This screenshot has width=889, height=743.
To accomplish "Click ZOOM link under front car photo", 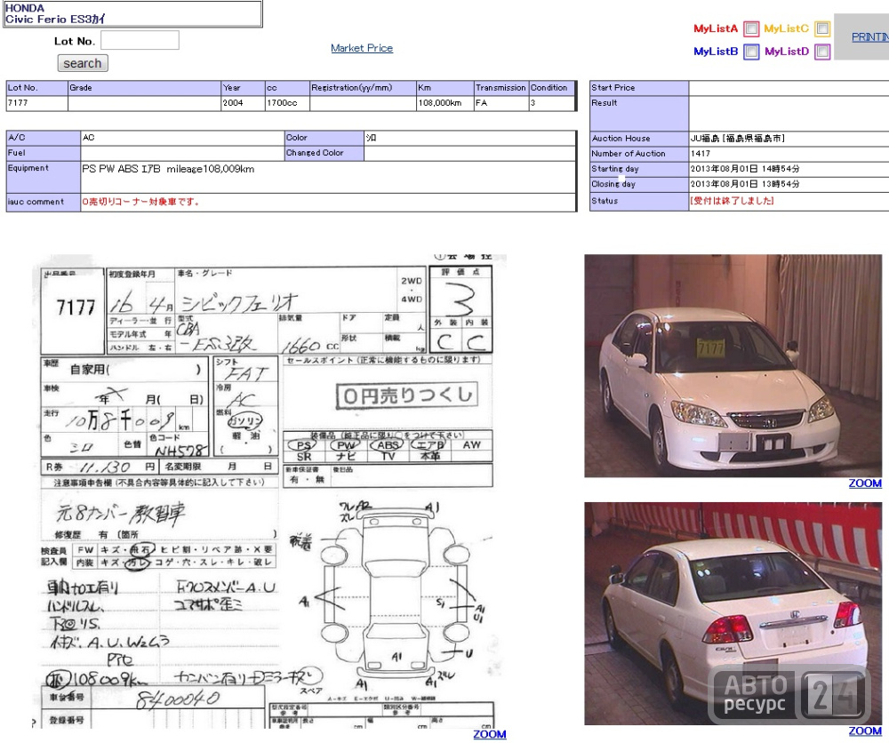I will tap(865, 483).
